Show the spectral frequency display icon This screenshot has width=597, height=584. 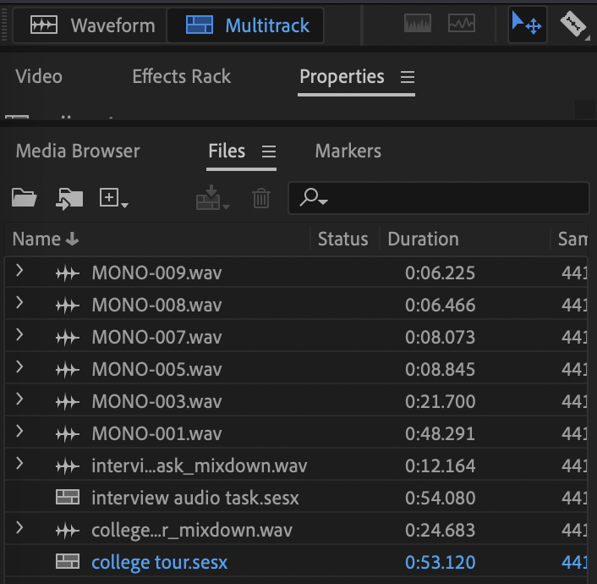point(418,25)
